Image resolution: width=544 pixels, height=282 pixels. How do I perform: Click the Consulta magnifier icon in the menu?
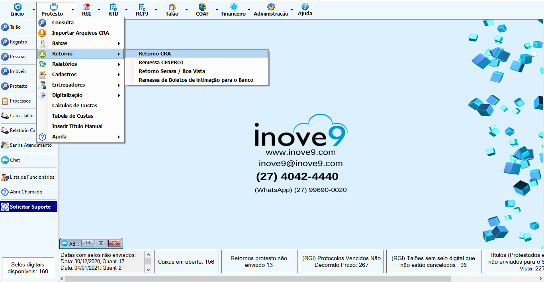(x=43, y=23)
